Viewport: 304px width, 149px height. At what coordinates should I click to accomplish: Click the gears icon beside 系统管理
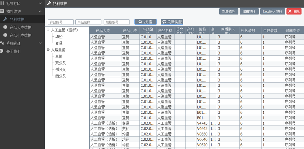click(x=2, y=43)
